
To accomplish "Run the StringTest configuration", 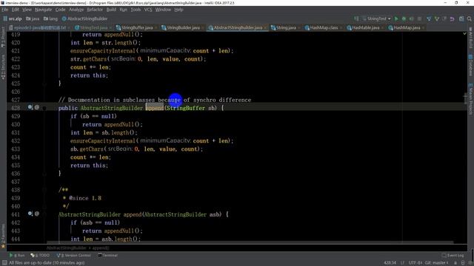I will tap(396, 18).
